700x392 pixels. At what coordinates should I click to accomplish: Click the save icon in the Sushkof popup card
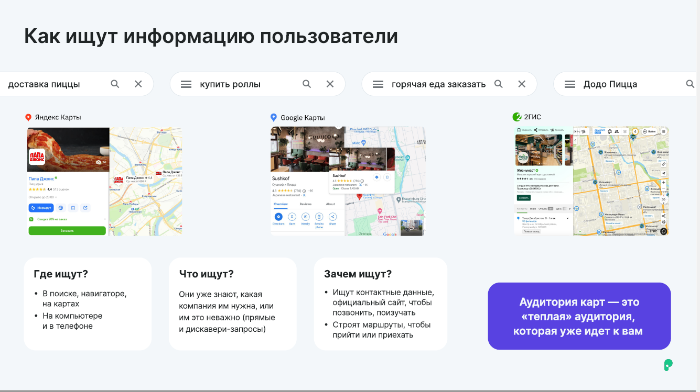387,177
